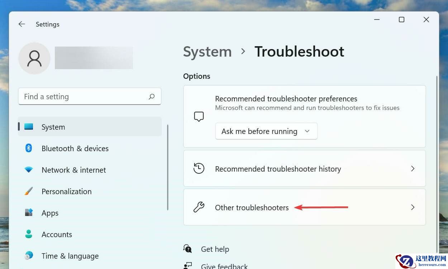Open Bluetooth & devices settings
This screenshot has height=269, width=448.
pos(90,148)
